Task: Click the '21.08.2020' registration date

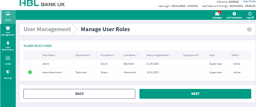Action: tap(153, 64)
